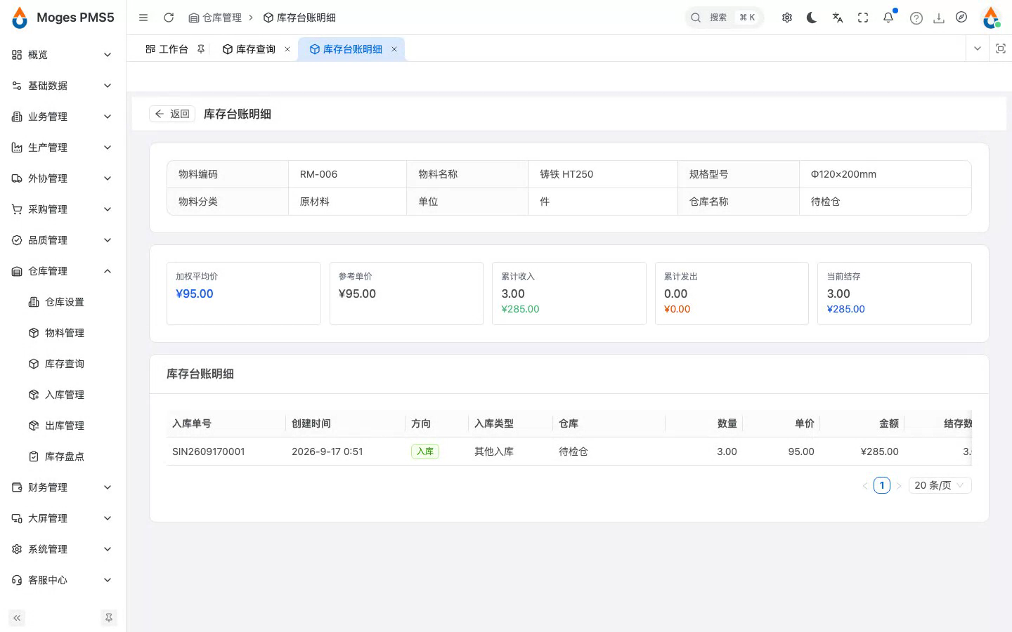The image size is (1012, 632).
Task: Open the tab list dropdown chevron
Action: [x=977, y=48]
